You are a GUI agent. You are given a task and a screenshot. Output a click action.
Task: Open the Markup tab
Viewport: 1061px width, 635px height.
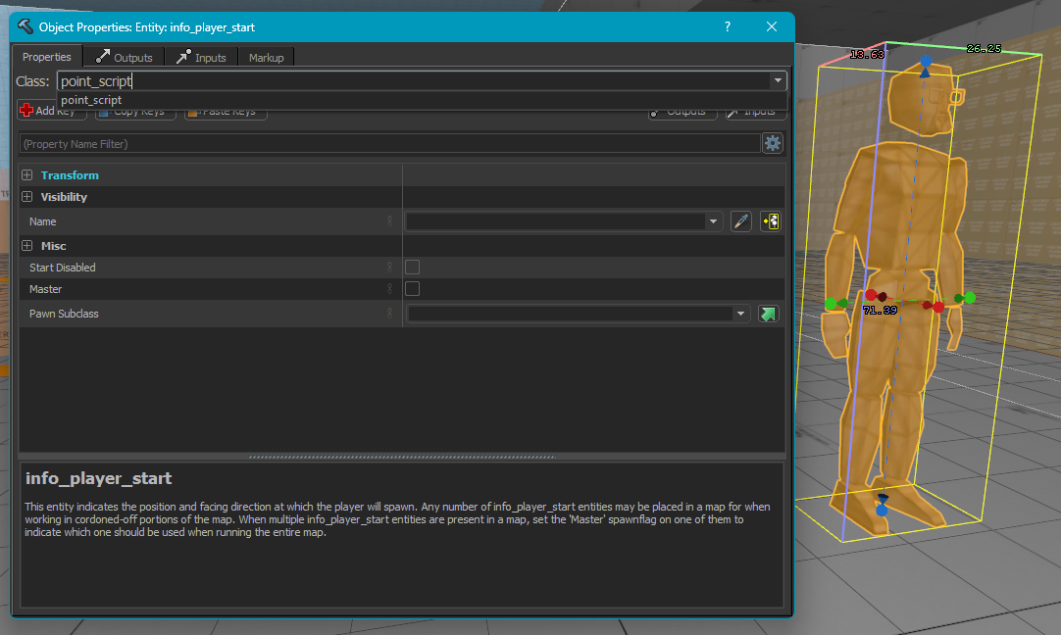266,58
